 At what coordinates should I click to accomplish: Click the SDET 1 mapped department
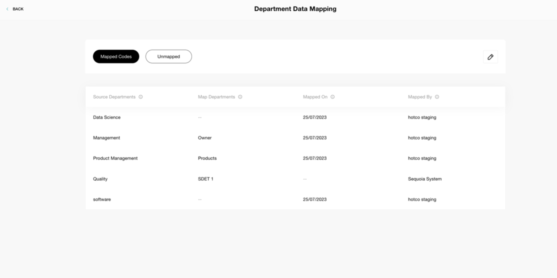205,179
